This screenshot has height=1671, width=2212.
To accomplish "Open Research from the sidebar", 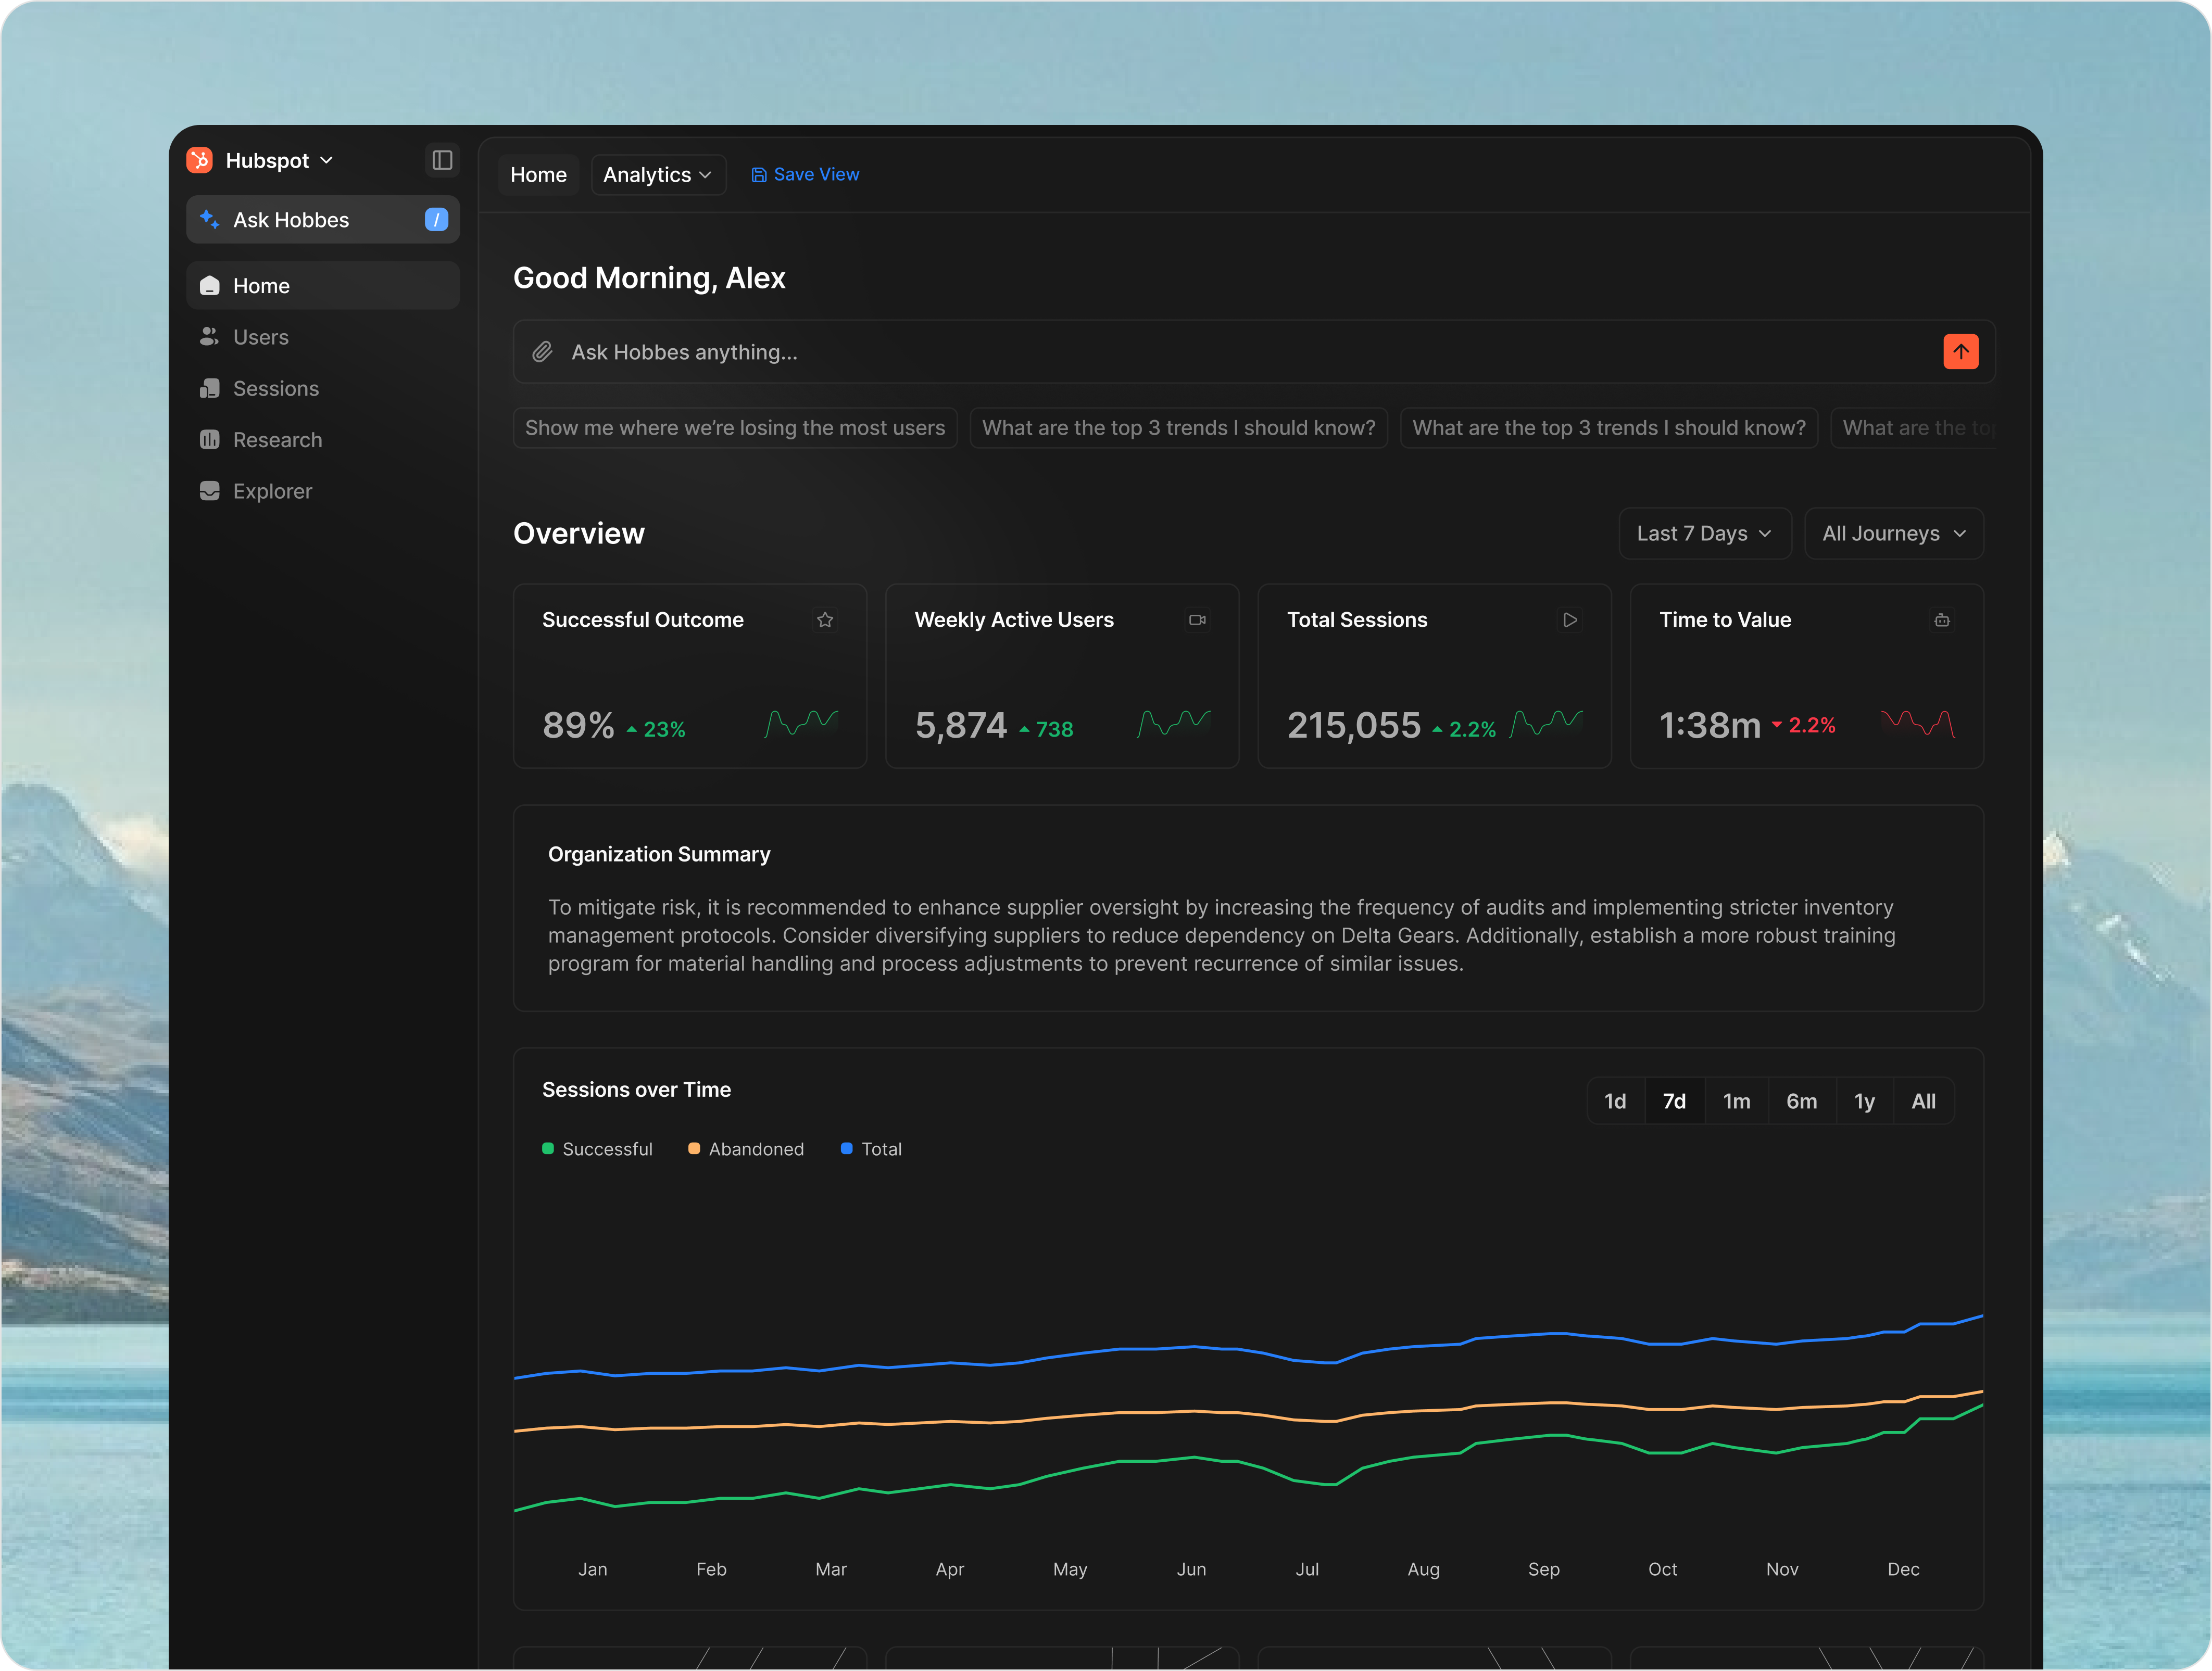I will tap(277, 440).
